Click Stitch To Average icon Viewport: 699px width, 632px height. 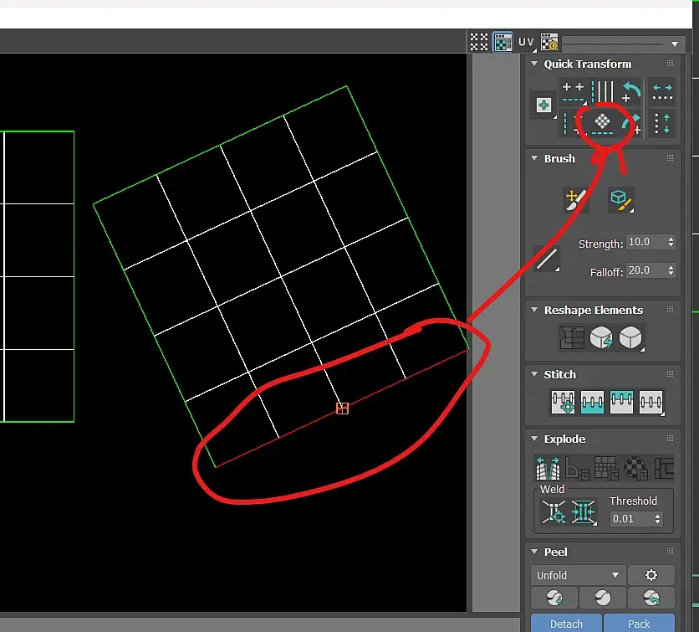coord(592,402)
